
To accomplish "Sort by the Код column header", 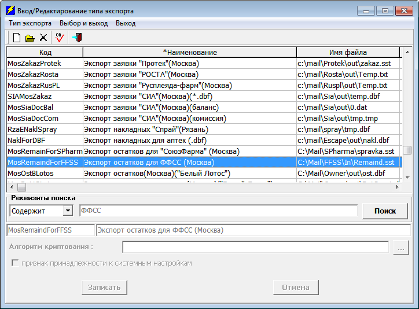I will [x=45, y=52].
